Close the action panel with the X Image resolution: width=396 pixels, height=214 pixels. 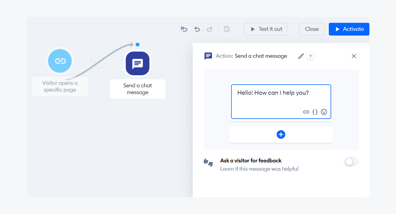(x=354, y=56)
